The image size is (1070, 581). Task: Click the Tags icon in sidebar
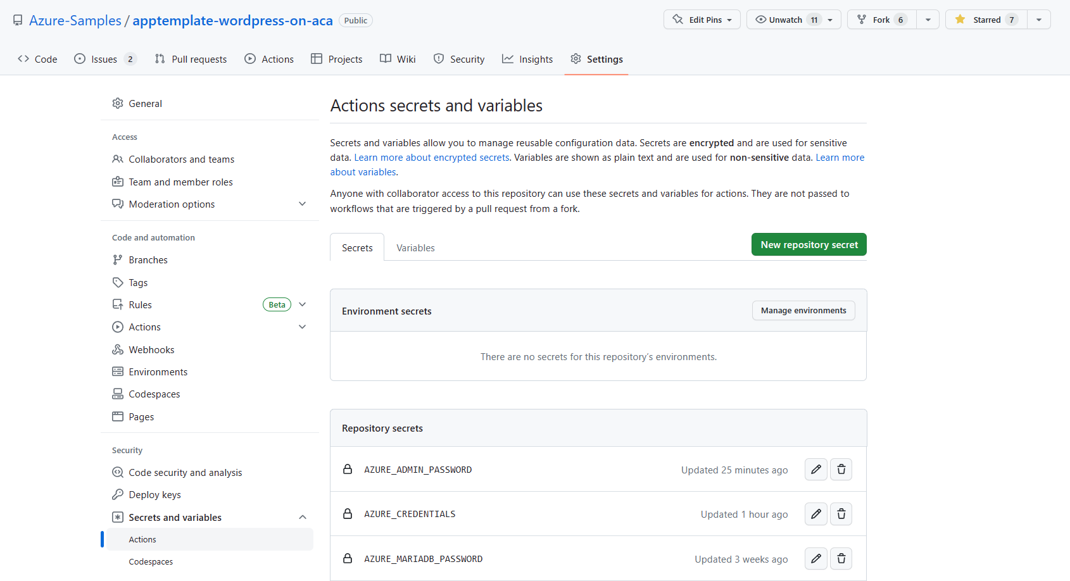click(118, 283)
